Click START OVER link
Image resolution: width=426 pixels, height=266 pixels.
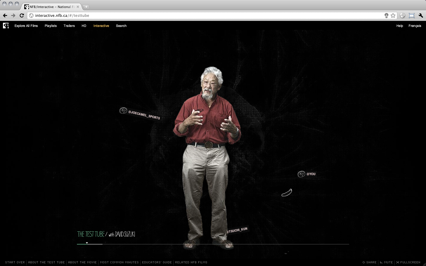pyautogui.click(x=15, y=262)
